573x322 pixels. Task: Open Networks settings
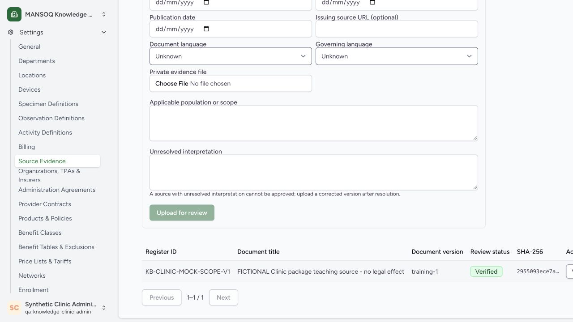pos(32,275)
